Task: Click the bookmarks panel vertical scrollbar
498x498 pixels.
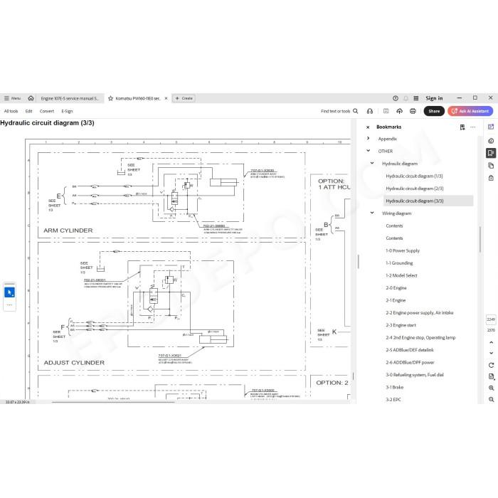Action: [480, 240]
